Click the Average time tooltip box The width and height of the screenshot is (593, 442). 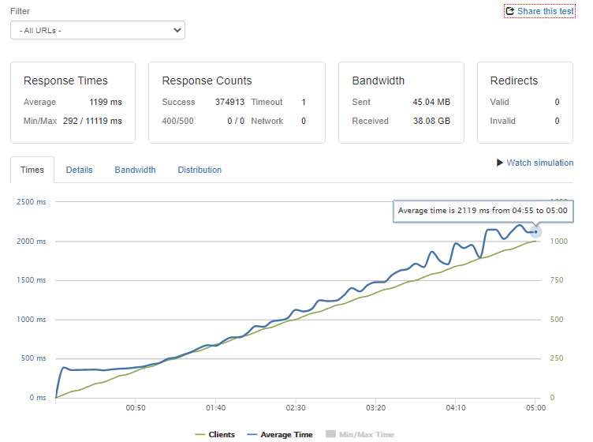click(483, 211)
